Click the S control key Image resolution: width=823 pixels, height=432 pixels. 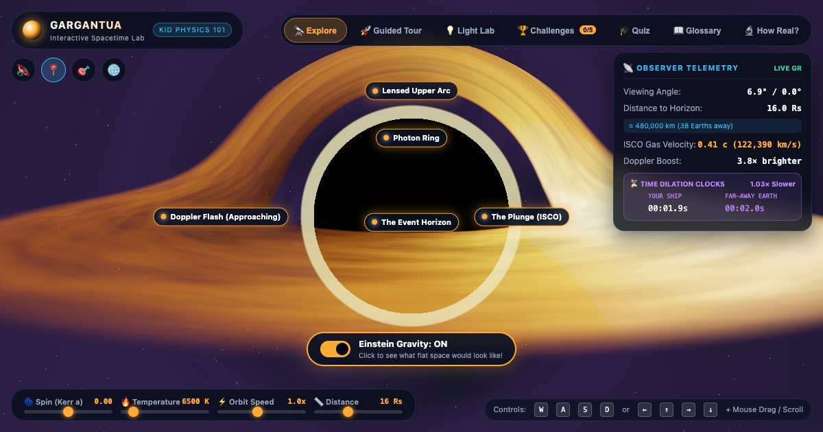[585, 409]
